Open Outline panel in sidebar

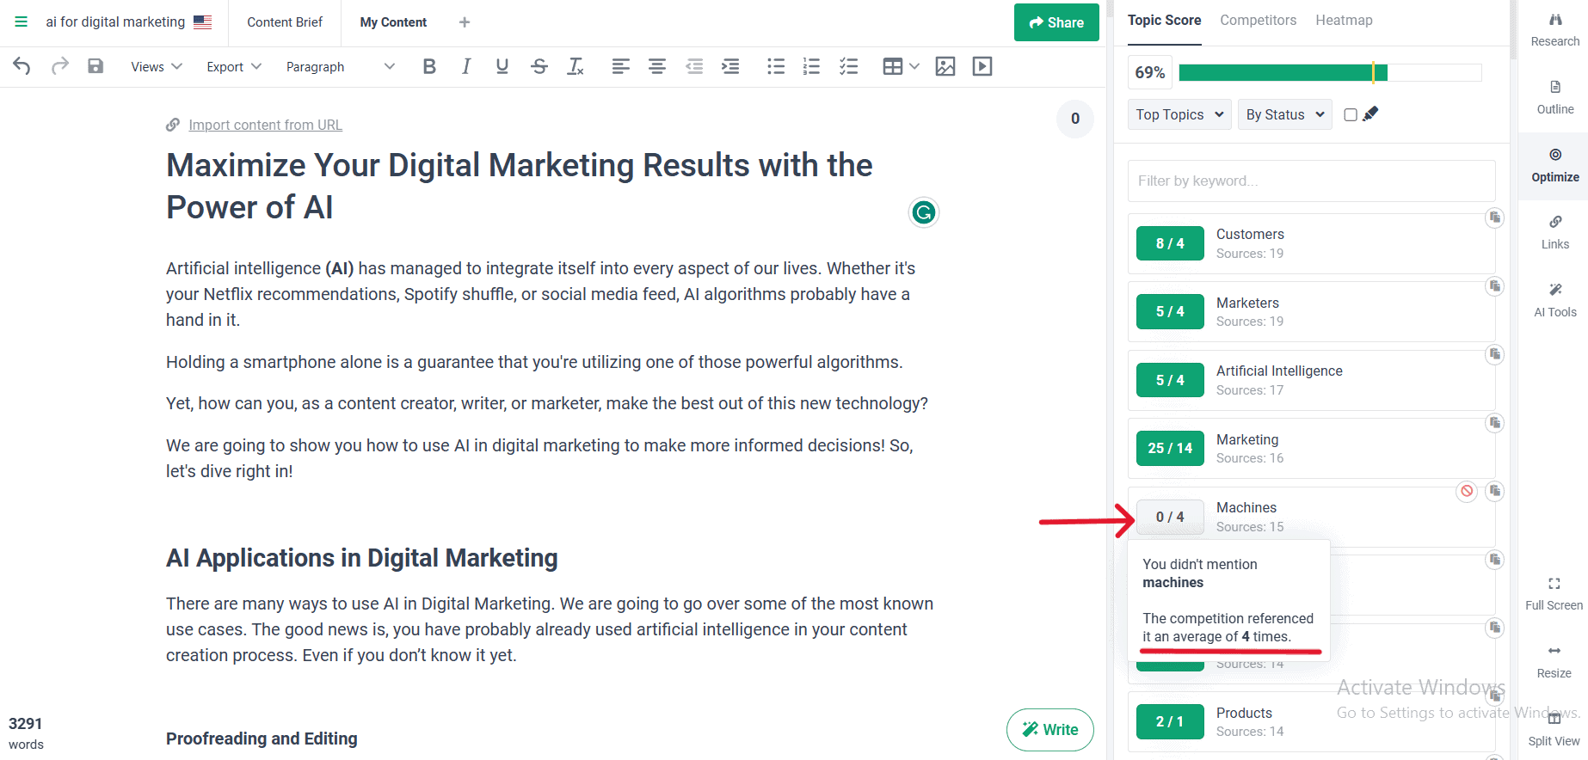(x=1555, y=98)
